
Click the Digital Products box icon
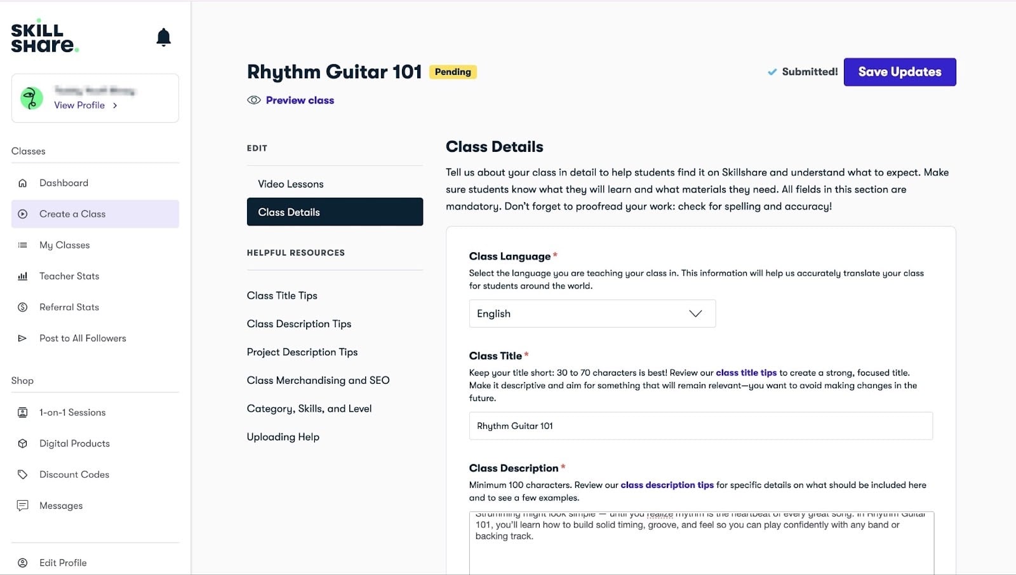[x=23, y=443]
